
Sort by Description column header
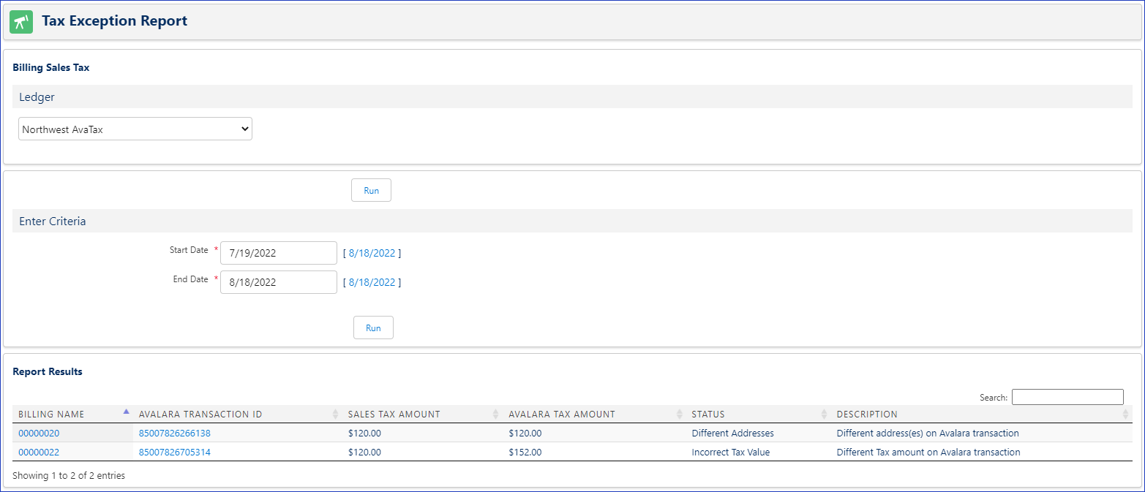click(x=981, y=414)
